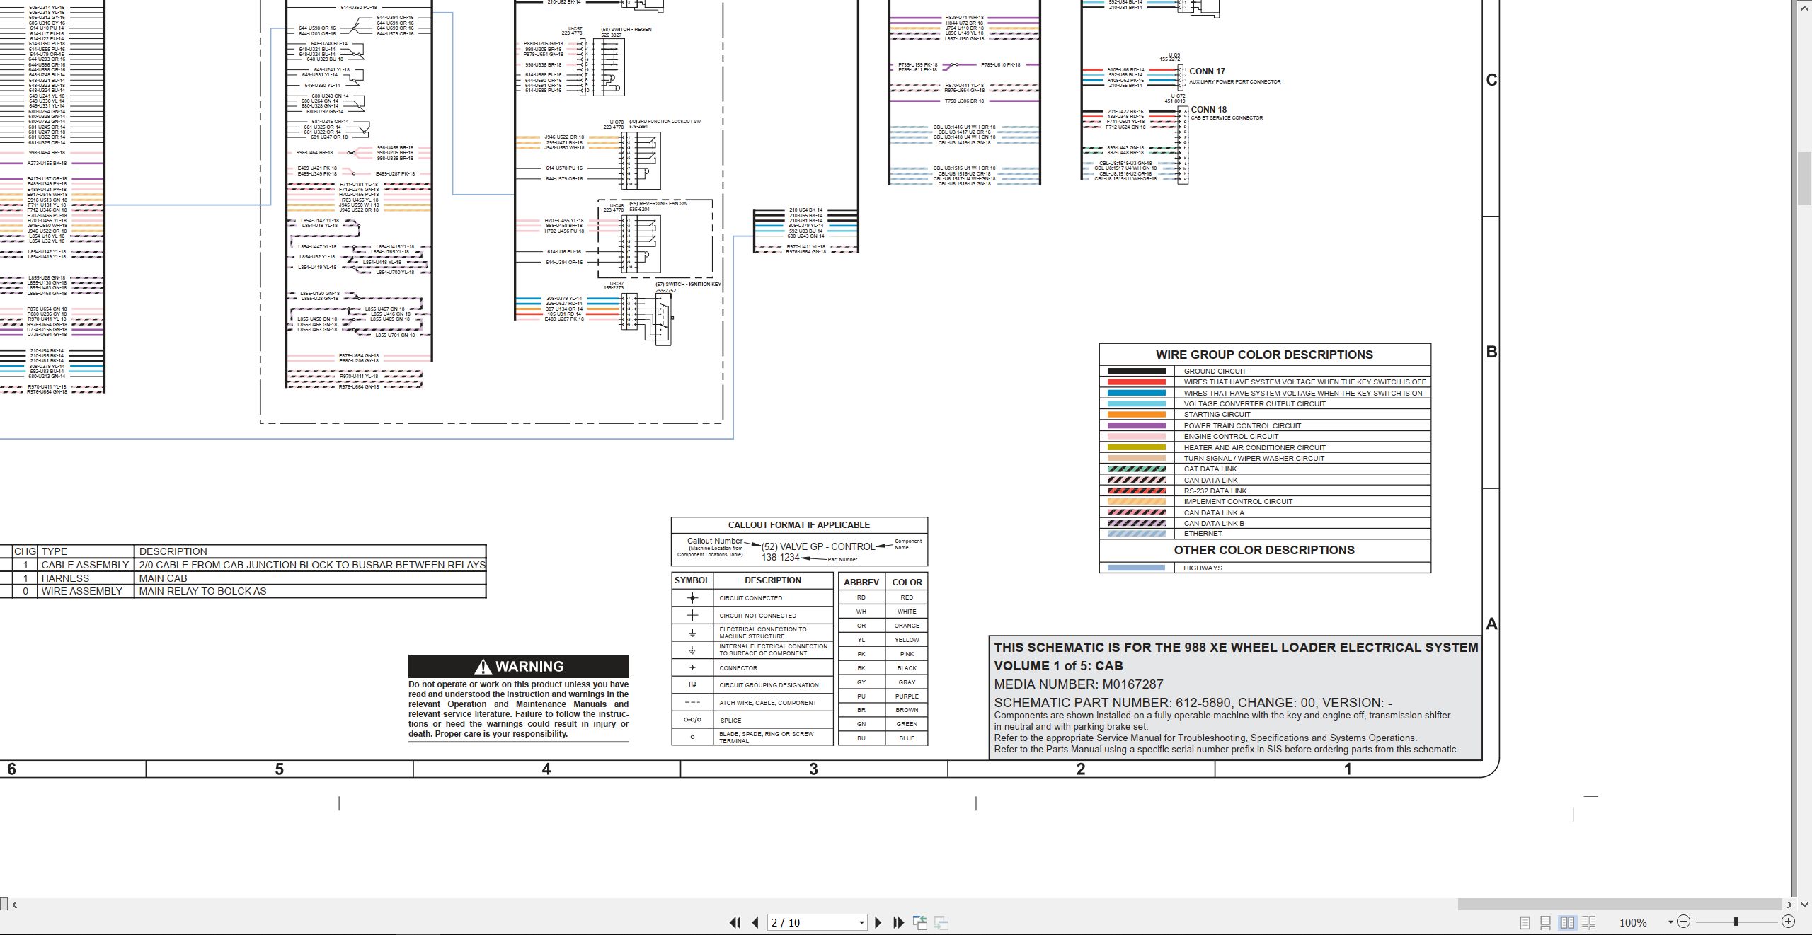The image size is (1812, 935).
Task: Click the horizontal scrollbar right arrow
Action: point(1789,904)
